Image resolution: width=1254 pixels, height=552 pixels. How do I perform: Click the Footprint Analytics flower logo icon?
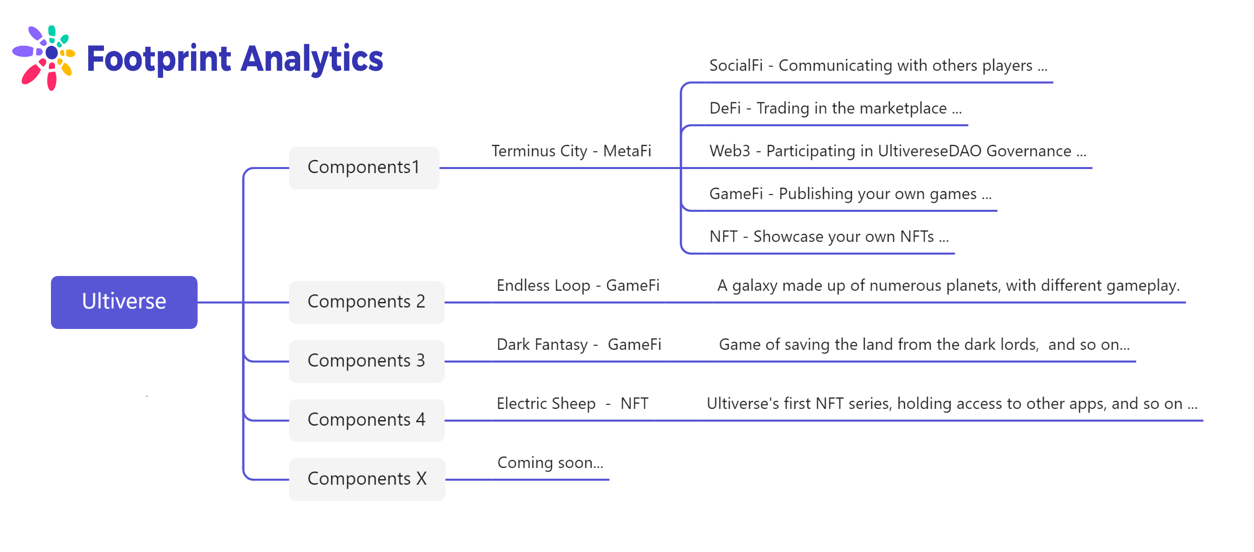44,58
